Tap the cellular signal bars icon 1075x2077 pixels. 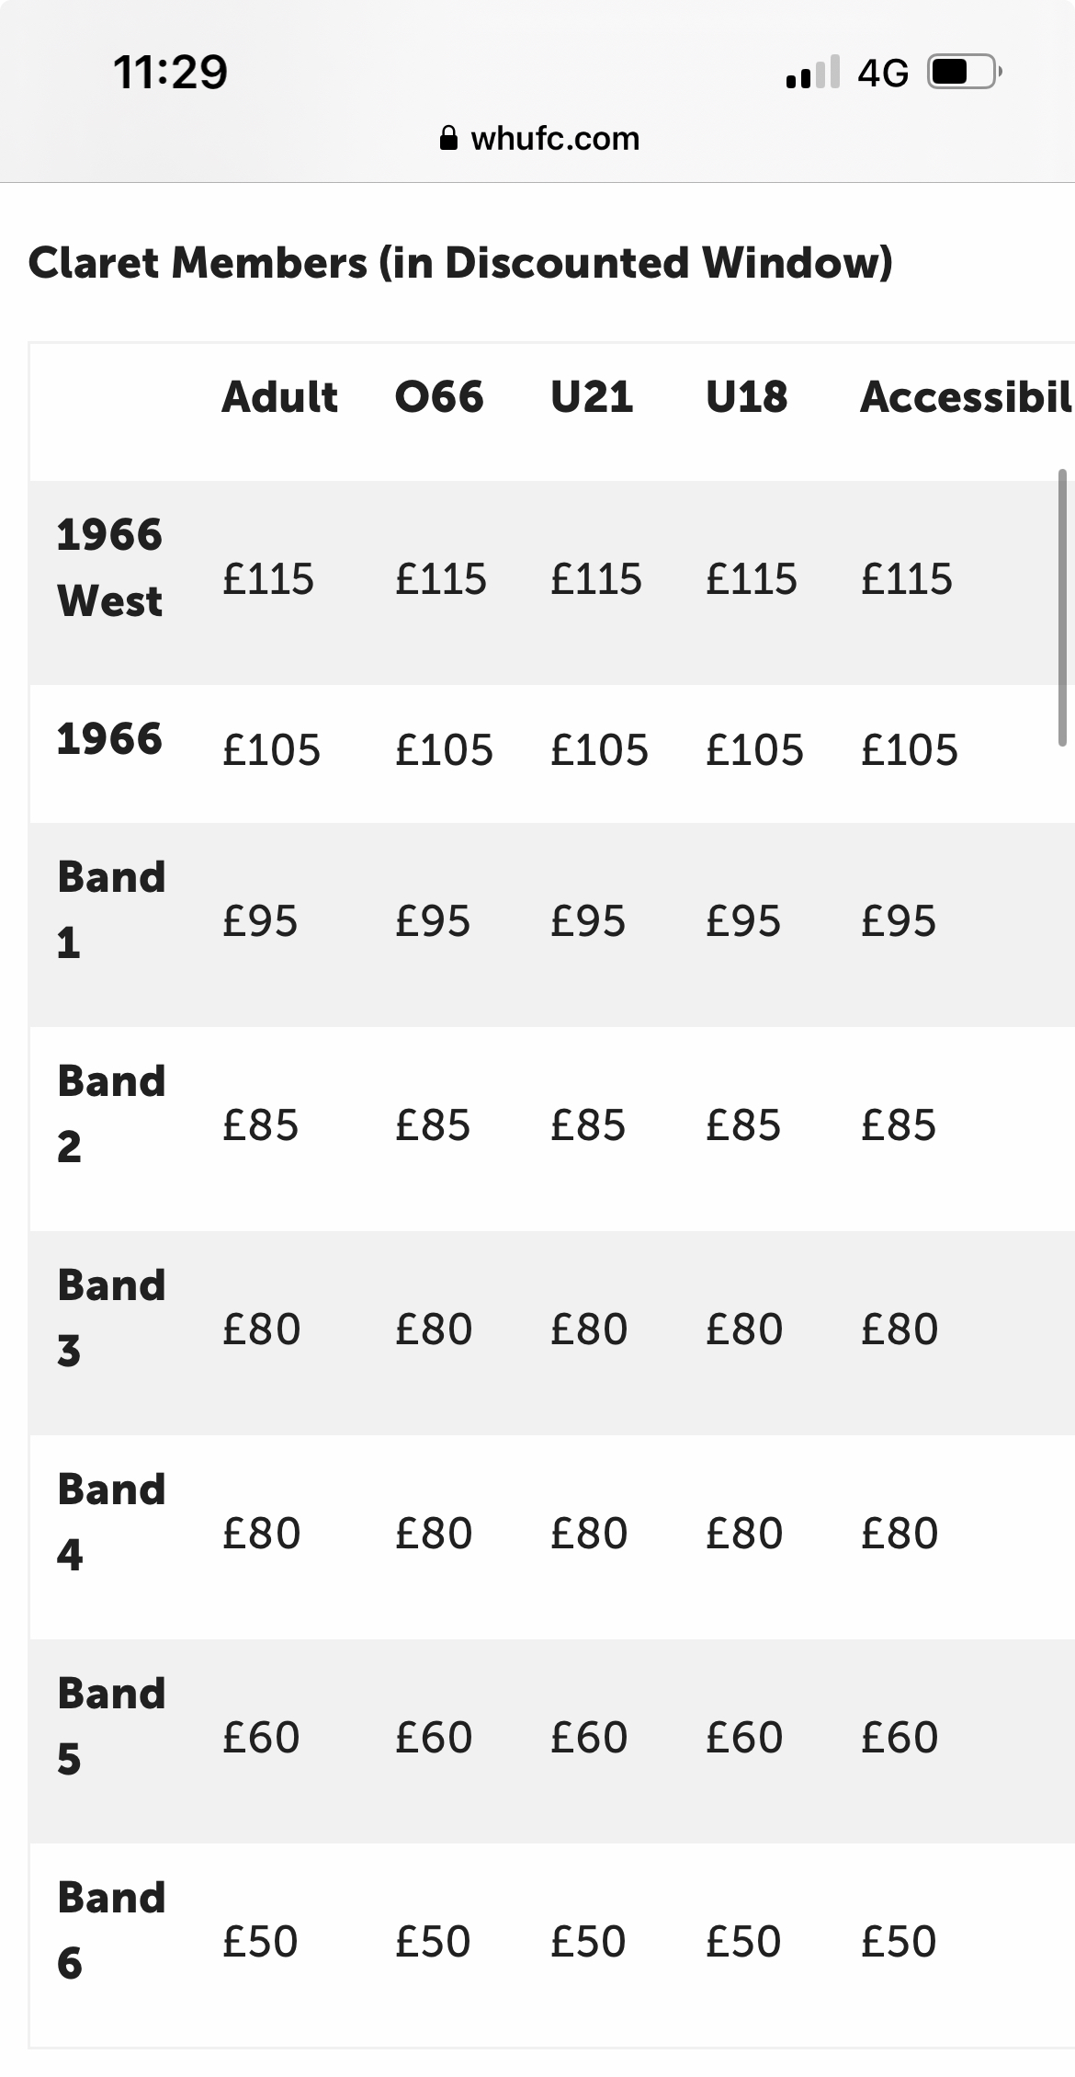[x=813, y=72]
